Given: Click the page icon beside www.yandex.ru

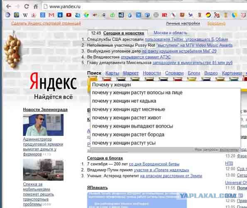Looking at the screenshot, I should [45, 7].
